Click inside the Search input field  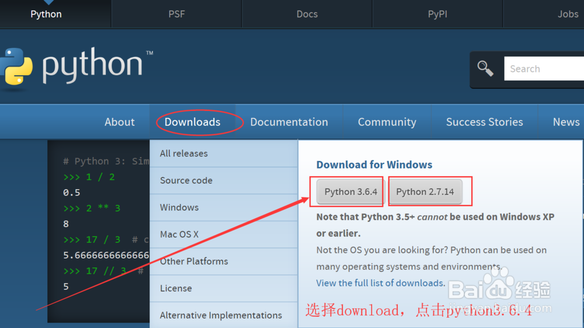[544, 68]
